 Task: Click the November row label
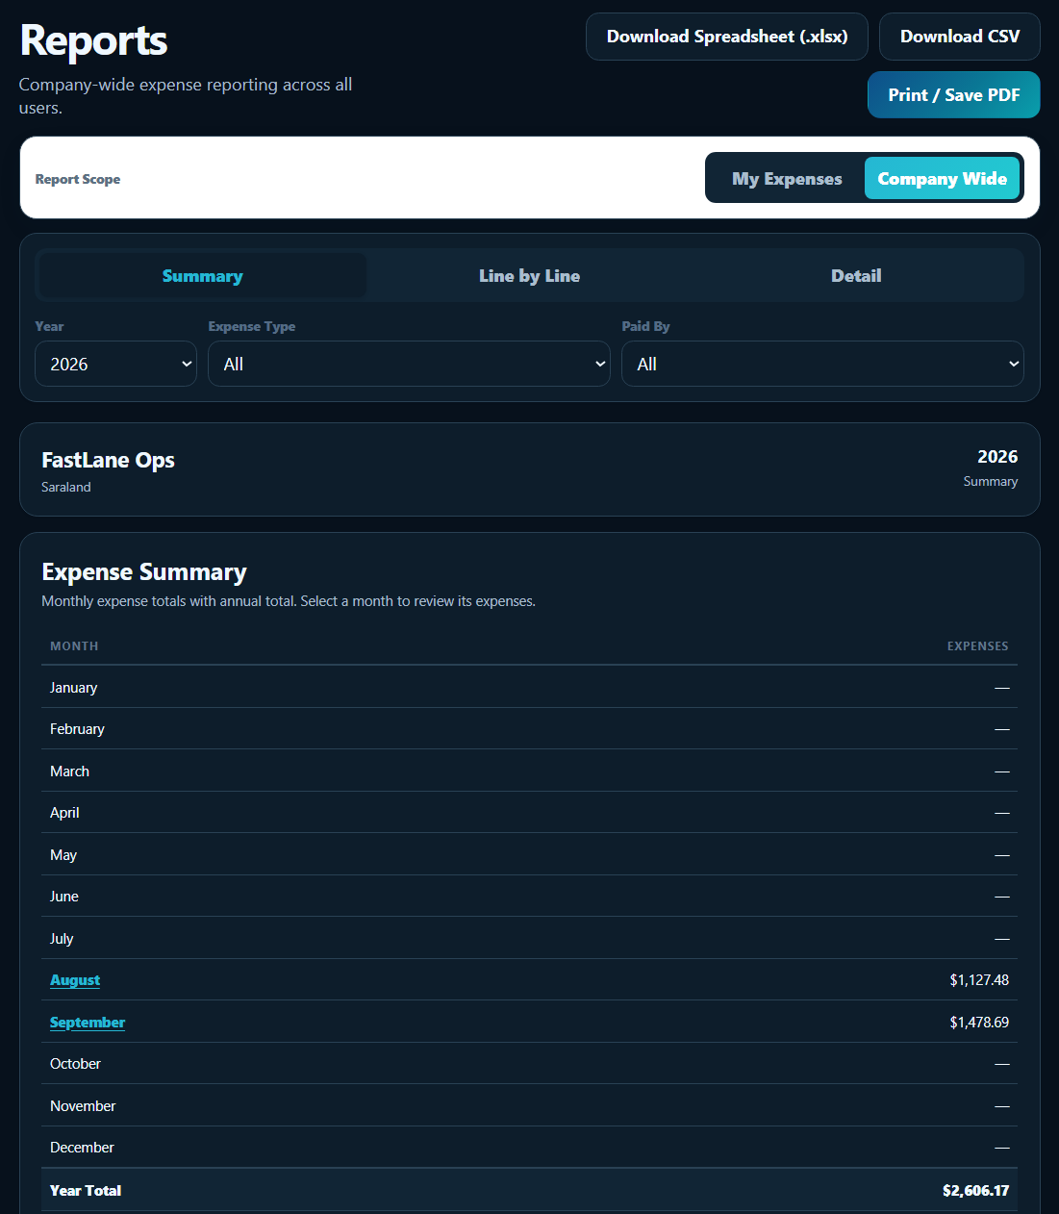(83, 1106)
